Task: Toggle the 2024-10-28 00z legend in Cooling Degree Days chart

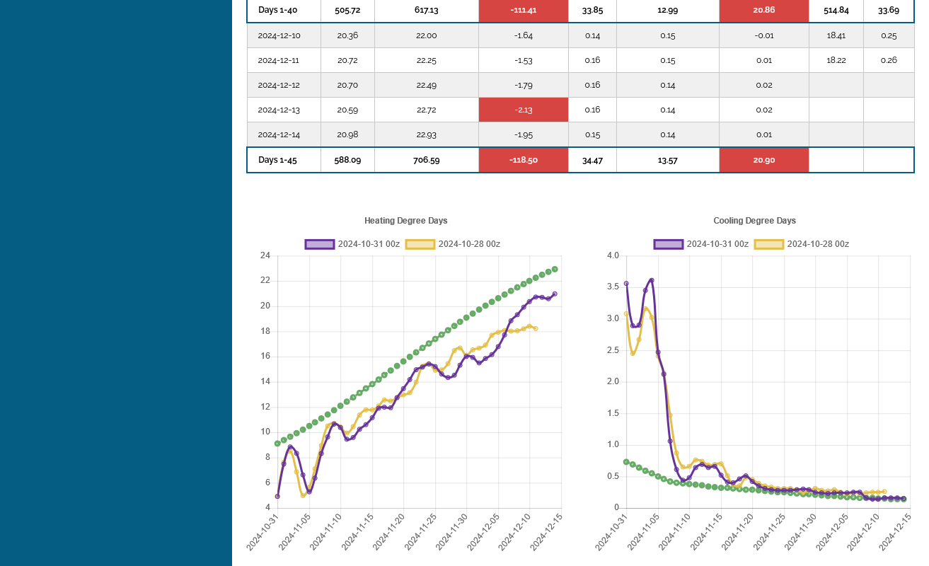Action: pos(802,244)
